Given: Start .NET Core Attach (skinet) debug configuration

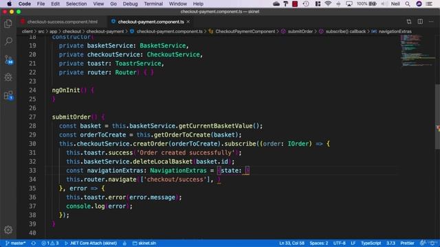Looking at the screenshot, I should [x=91, y=243].
